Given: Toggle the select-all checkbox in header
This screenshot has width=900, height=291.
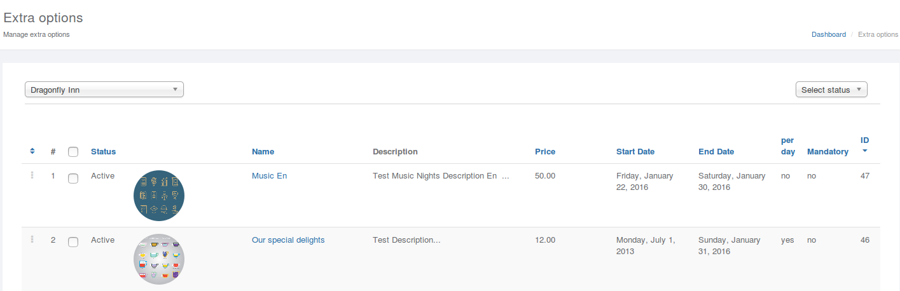Looking at the screenshot, I should (x=73, y=152).
